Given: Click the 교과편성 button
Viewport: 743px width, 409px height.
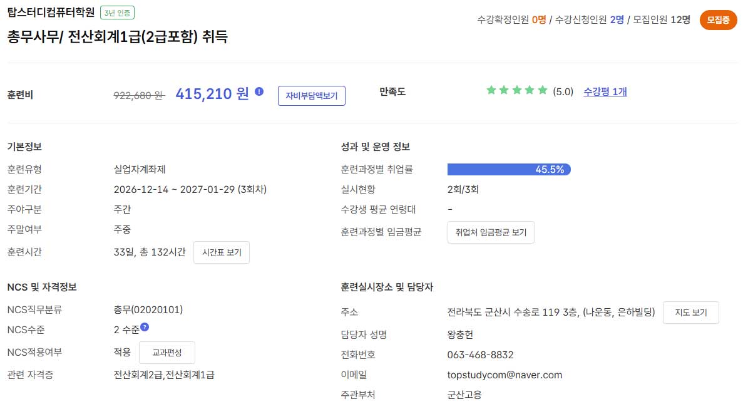Looking at the screenshot, I should (x=167, y=353).
